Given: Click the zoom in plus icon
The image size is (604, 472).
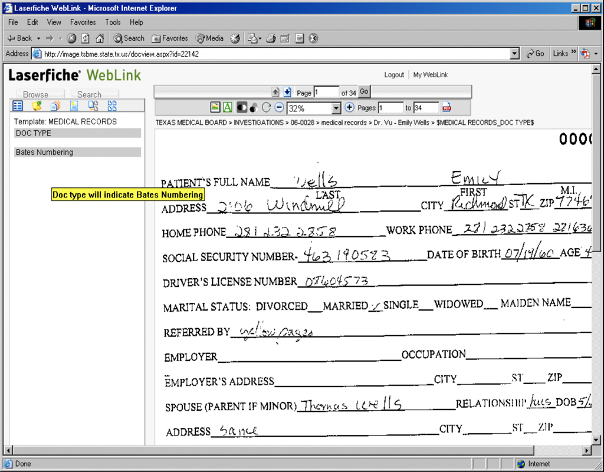Looking at the screenshot, I should 349,108.
